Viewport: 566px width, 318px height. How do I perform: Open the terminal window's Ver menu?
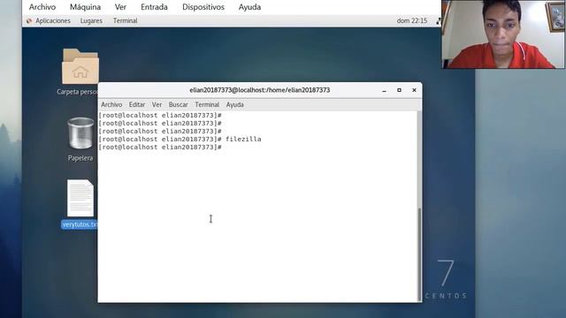[157, 104]
